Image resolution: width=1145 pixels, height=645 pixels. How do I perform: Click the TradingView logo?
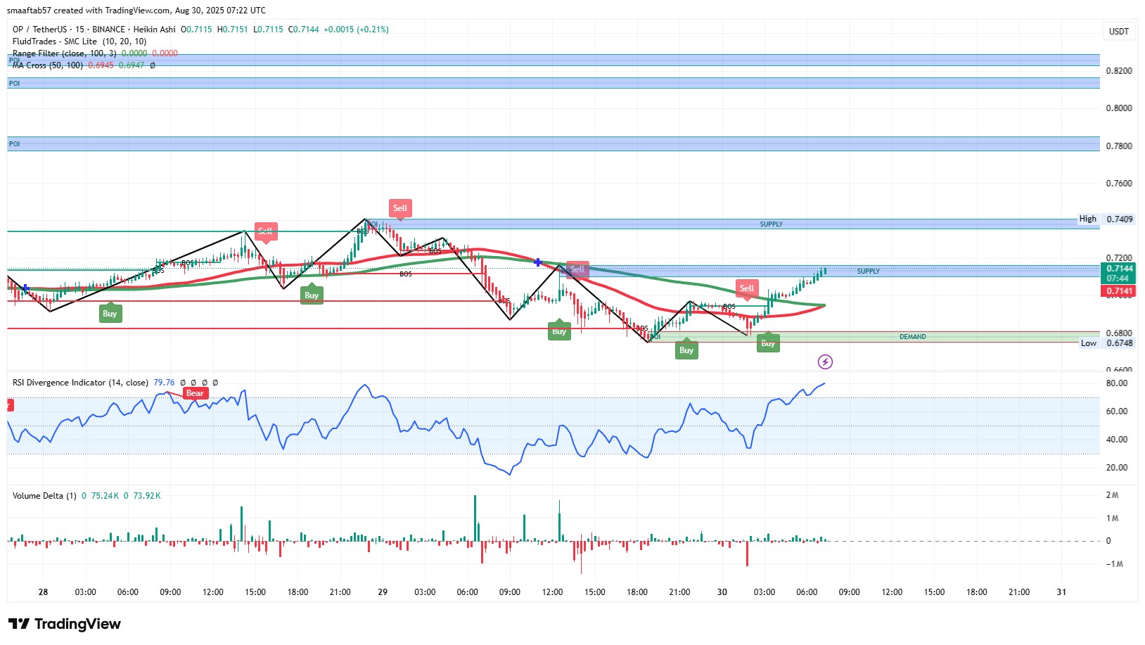pos(65,624)
